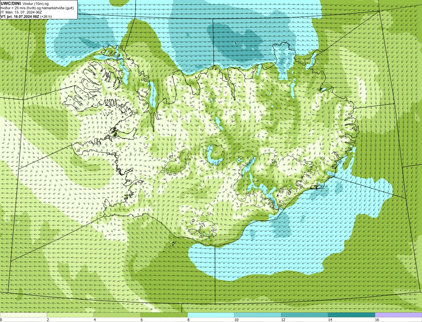Click the legend scale value "6"
The image size is (422, 322).
(142, 320)
